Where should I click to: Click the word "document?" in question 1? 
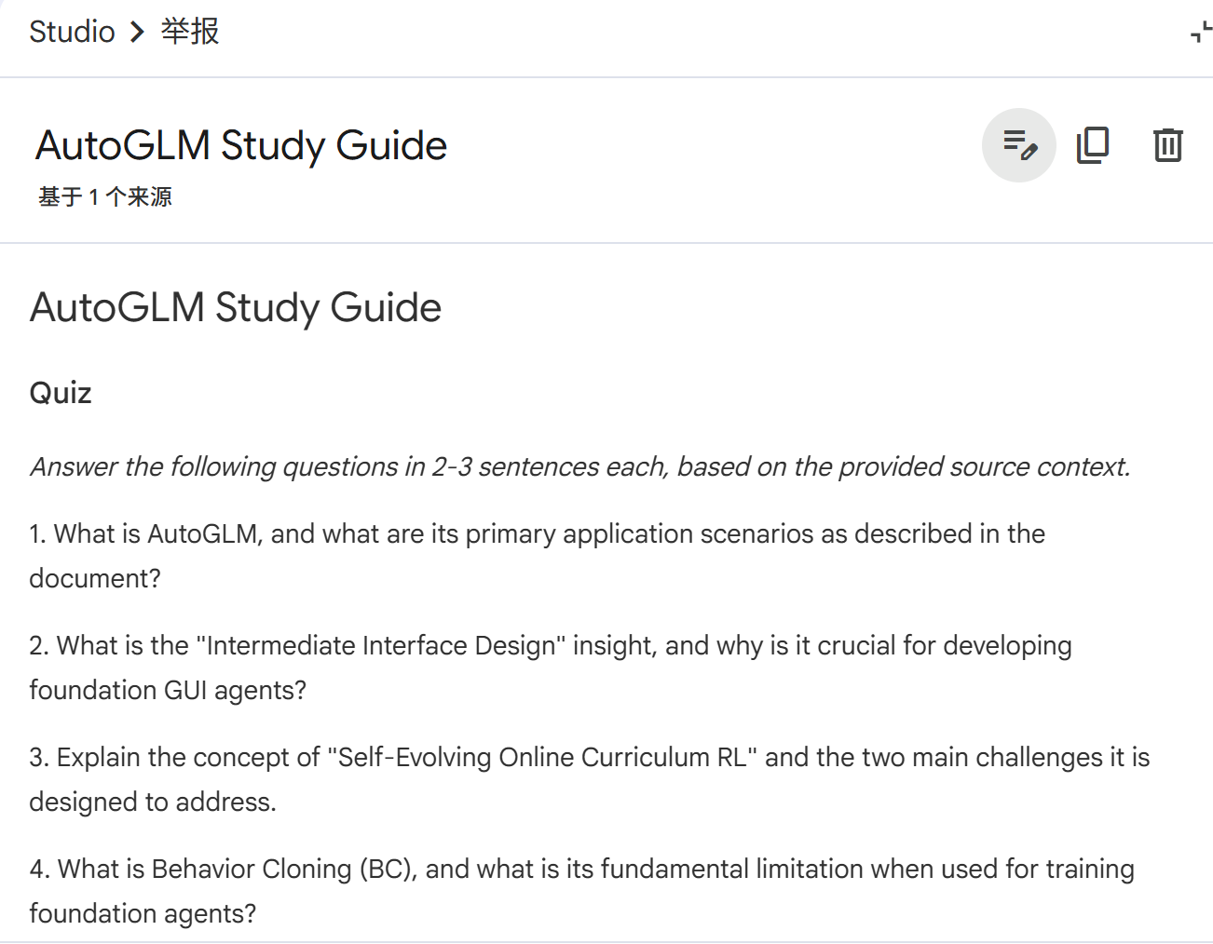95,579
